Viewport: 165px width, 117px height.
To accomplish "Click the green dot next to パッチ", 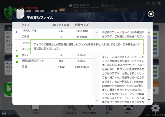I will point(17,56).
